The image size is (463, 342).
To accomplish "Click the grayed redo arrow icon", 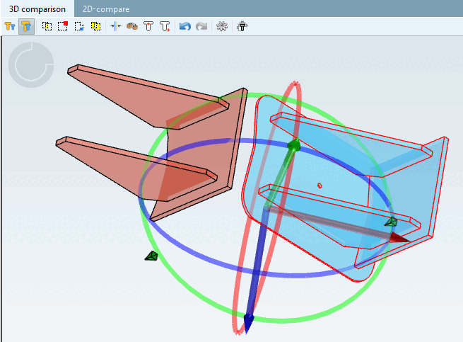I will (x=201, y=26).
